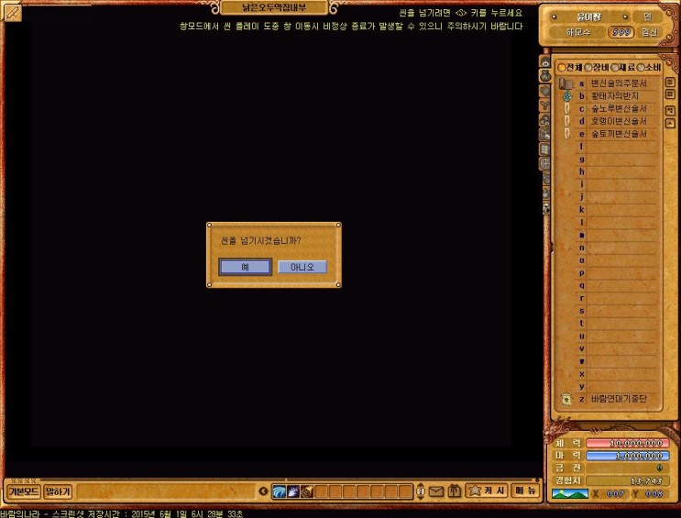Viewport: 681px width, 518px height.
Task: Open the gift box icon next to mail
Action: 454,491
